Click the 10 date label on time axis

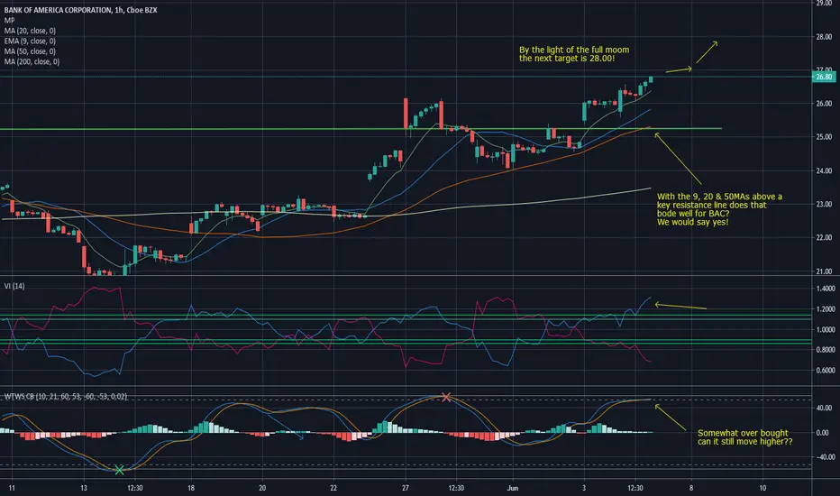[762, 488]
